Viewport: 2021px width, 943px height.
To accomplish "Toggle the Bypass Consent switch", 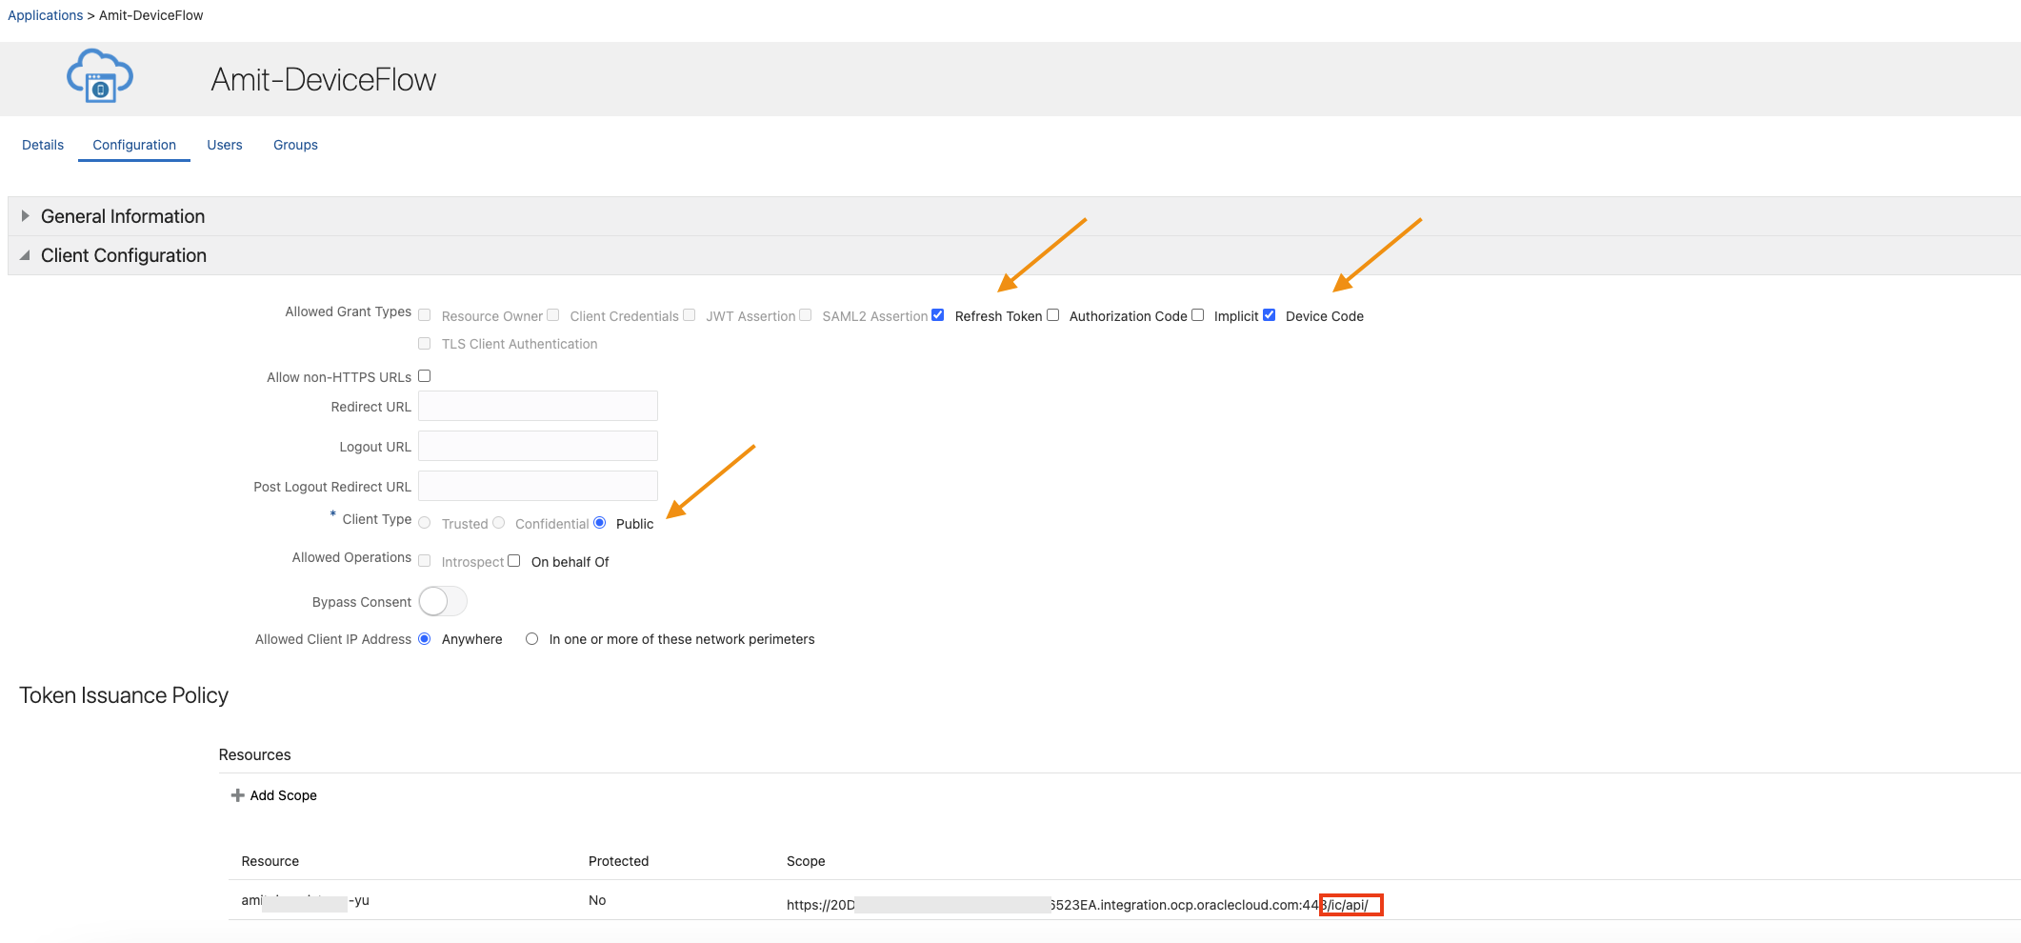I will [442, 601].
